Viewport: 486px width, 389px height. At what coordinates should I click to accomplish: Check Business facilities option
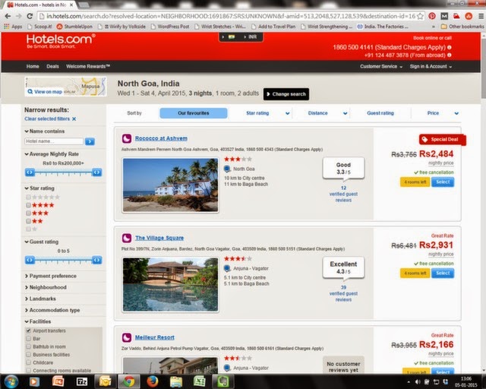28,355
